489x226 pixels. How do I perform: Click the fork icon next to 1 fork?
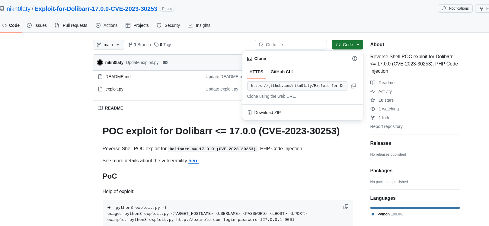(373, 118)
